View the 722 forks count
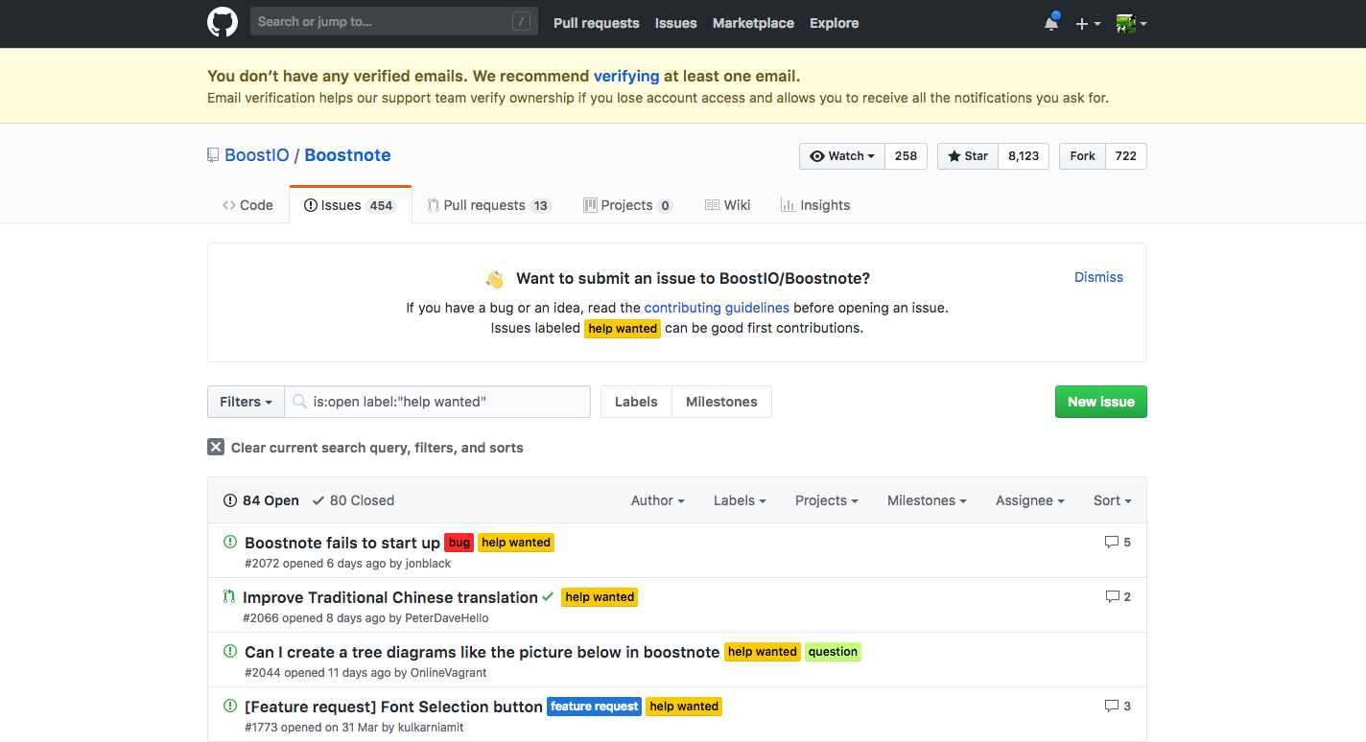Screen dimensions: 1366x742 point(1126,156)
